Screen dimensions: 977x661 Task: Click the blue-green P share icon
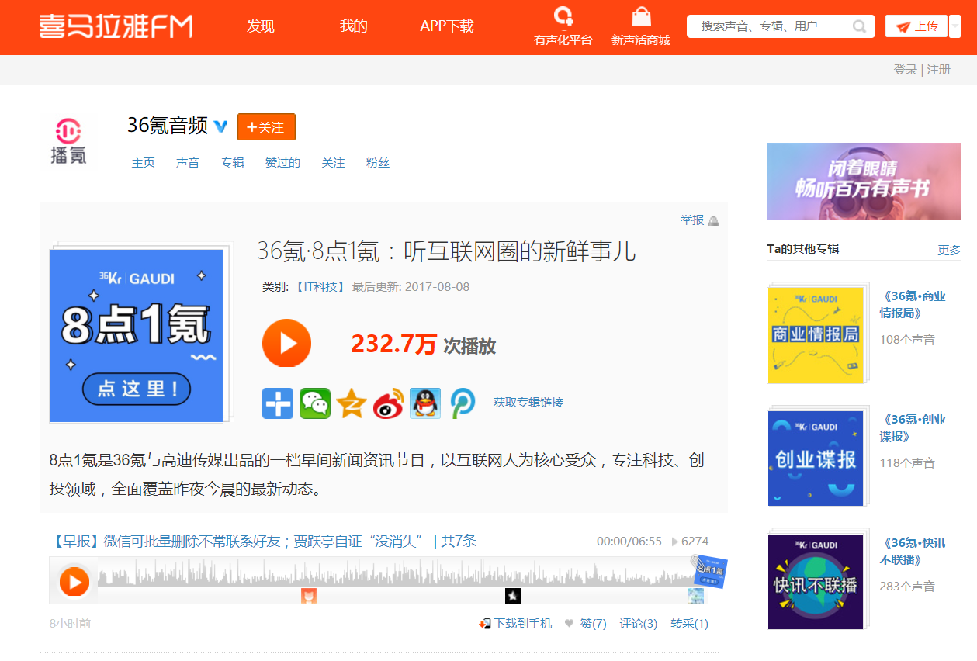point(463,403)
